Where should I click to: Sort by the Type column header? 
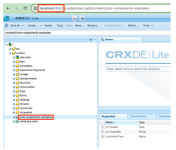(154, 122)
